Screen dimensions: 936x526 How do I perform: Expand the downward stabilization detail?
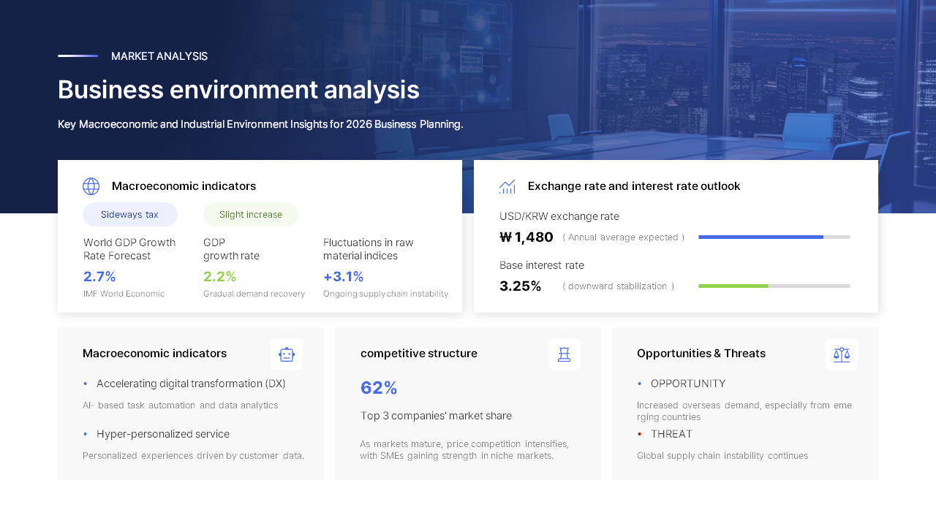(x=618, y=286)
